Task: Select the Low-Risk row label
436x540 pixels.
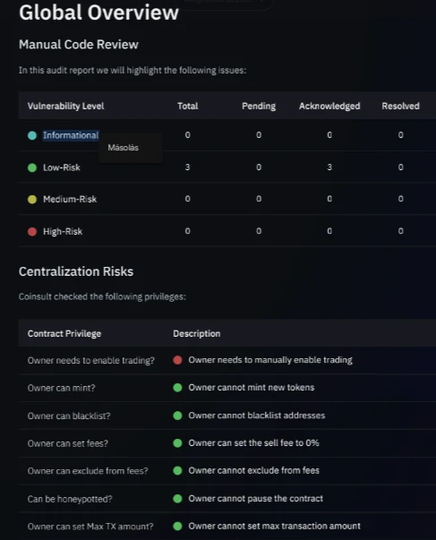Action: pos(62,167)
